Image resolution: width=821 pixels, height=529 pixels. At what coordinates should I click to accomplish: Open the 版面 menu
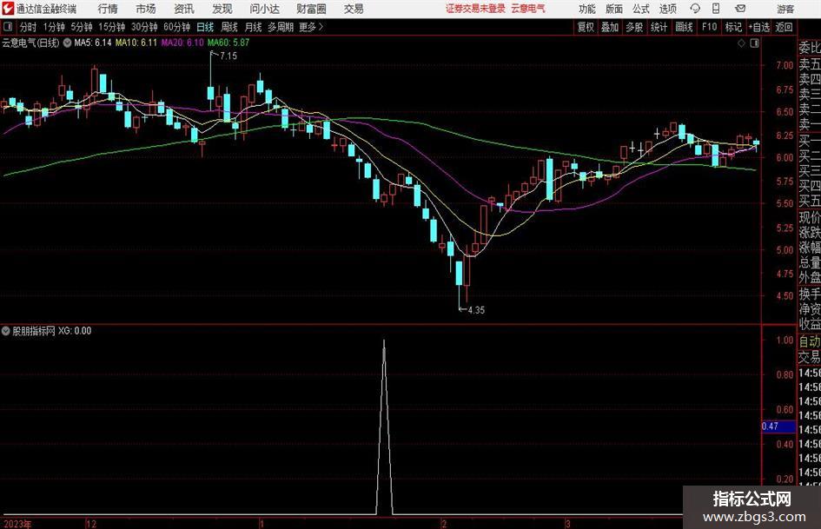tap(614, 9)
